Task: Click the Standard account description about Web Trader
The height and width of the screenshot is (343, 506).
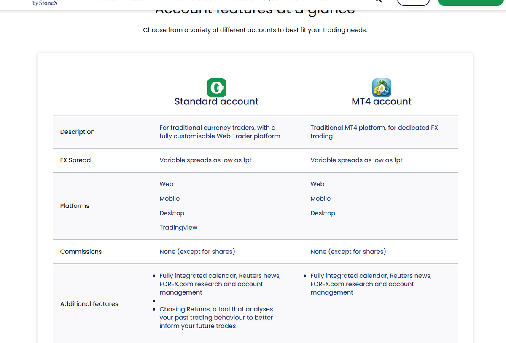Action: pos(220,132)
